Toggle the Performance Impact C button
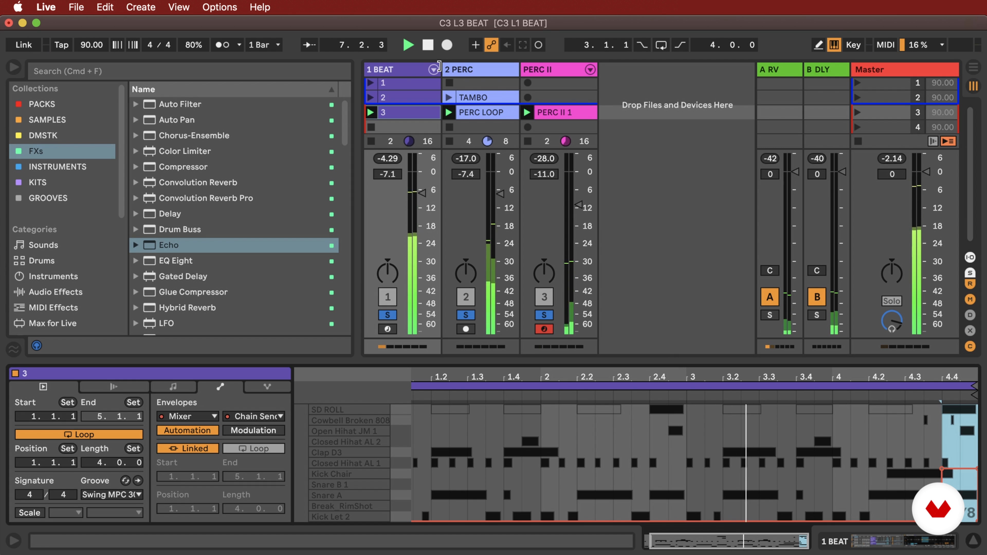Image resolution: width=987 pixels, height=555 pixels. click(970, 346)
